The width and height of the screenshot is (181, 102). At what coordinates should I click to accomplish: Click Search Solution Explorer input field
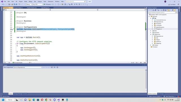(x=161, y=12)
